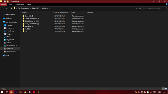Image resolution: width=168 pixels, height=94 pixels.
Task: Open Photoshop from the taskbar
Action: pos(16,92)
